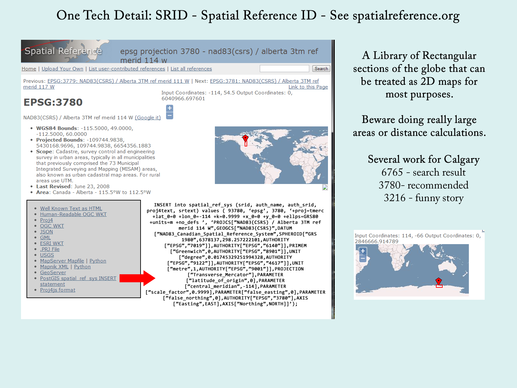Screen dimensions: 517x388
Task: Open PostGIS spatial_ref_sys INSERT statement link
Action: [78, 278]
